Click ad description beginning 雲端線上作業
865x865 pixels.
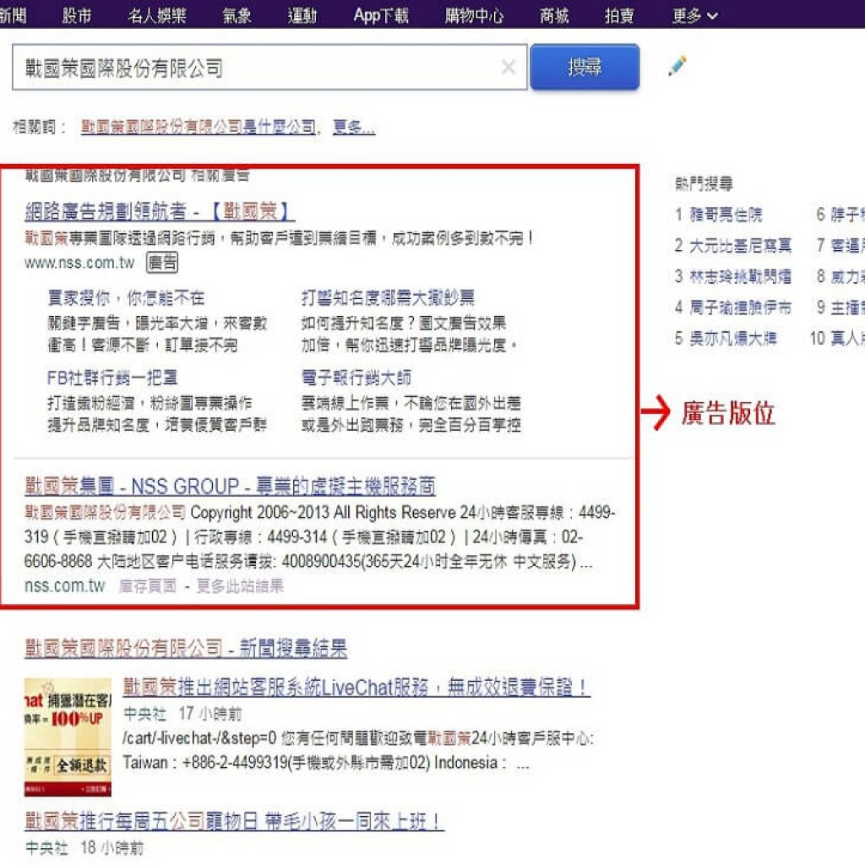coord(411,414)
